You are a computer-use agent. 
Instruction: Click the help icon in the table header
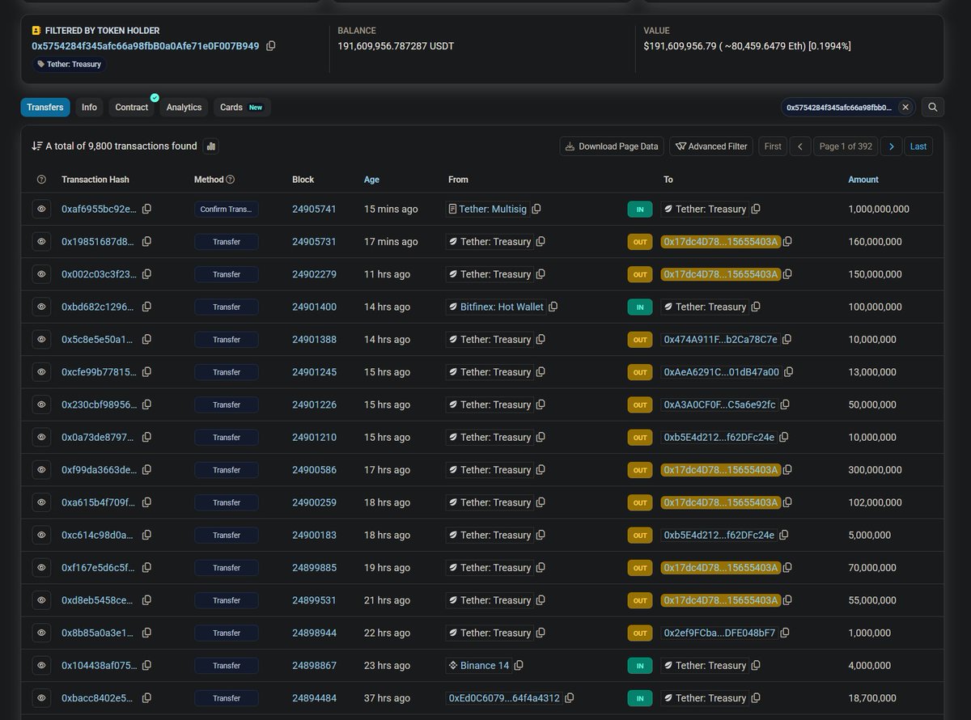pos(42,180)
